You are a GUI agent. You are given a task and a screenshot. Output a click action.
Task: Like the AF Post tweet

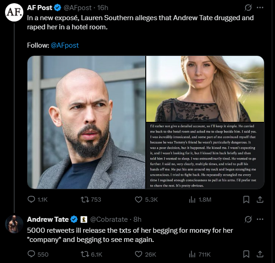point(138,199)
